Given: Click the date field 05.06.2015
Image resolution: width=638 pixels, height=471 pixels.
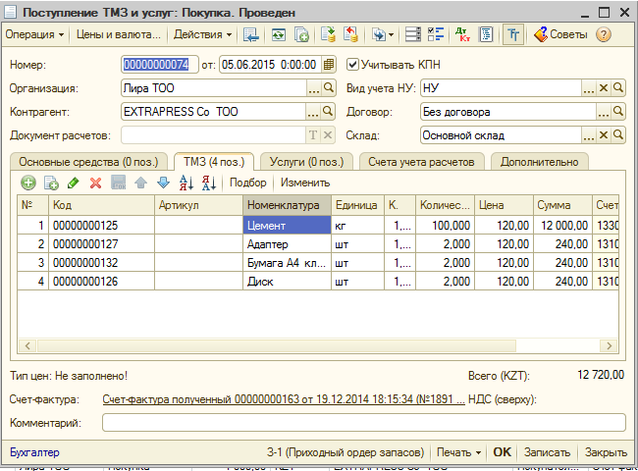Looking at the screenshot, I should (270, 64).
